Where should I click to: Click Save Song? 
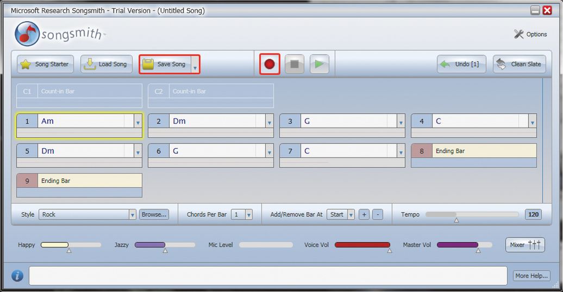point(166,64)
